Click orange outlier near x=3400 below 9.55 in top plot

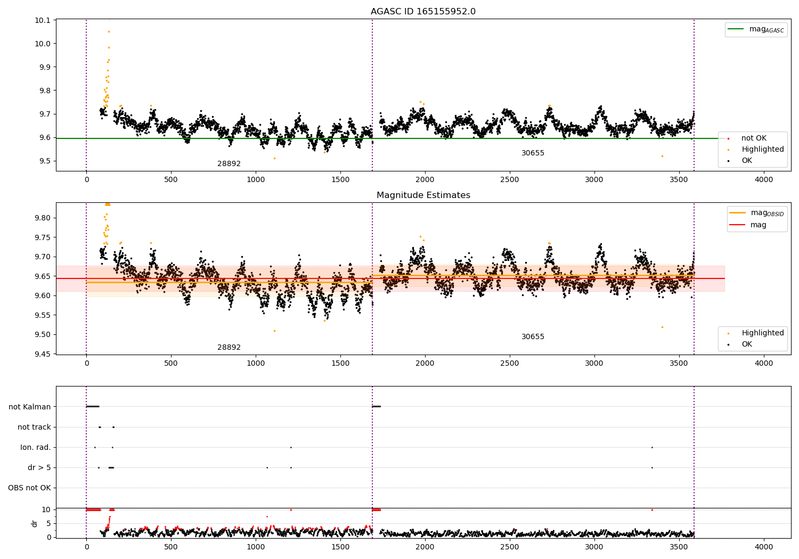tap(662, 156)
